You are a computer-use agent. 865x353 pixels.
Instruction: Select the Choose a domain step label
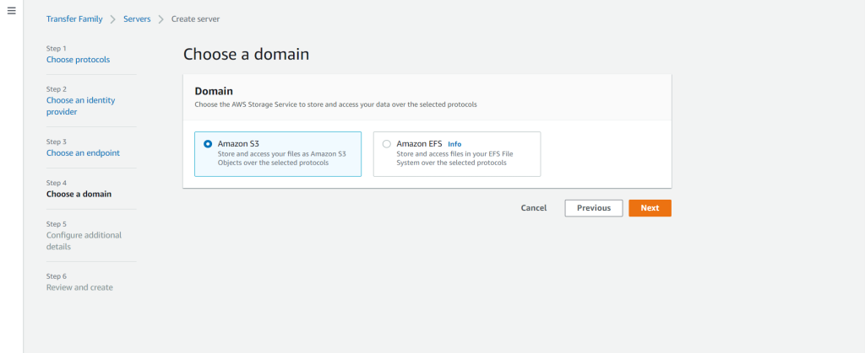pos(79,194)
